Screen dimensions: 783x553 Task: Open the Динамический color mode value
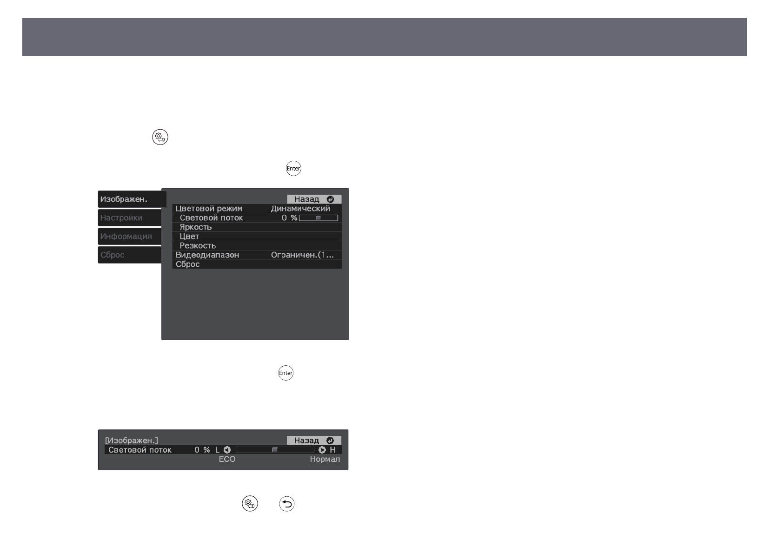[x=300, y=208]
